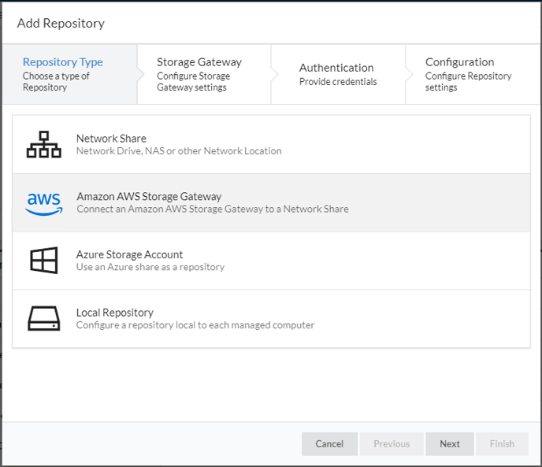Click the AWS logo icon
Screen dimensions: 542x467
43,203
